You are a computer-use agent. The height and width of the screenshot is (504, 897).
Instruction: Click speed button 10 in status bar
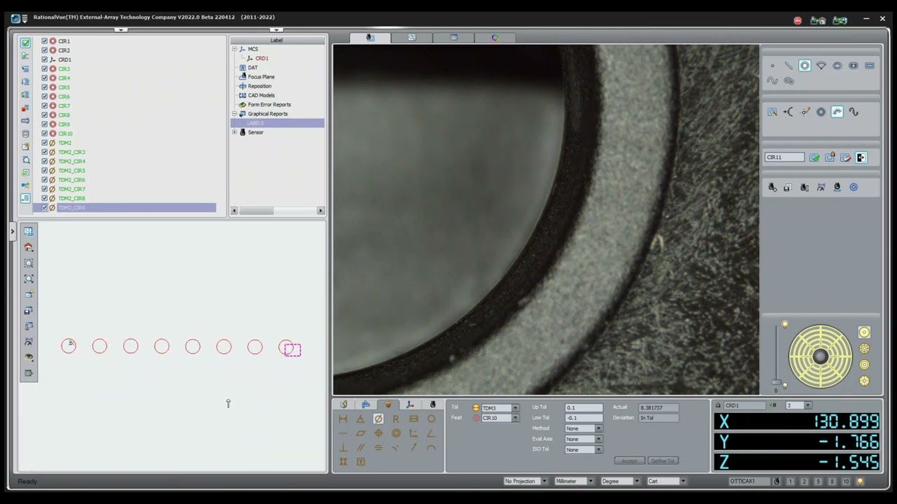[846, 482]
